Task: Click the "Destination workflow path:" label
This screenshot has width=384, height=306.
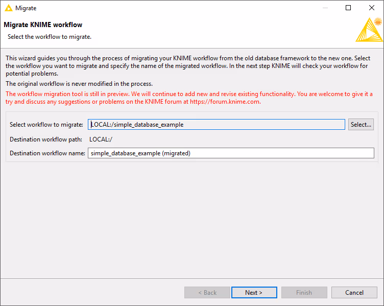Action: pos(46,139)
